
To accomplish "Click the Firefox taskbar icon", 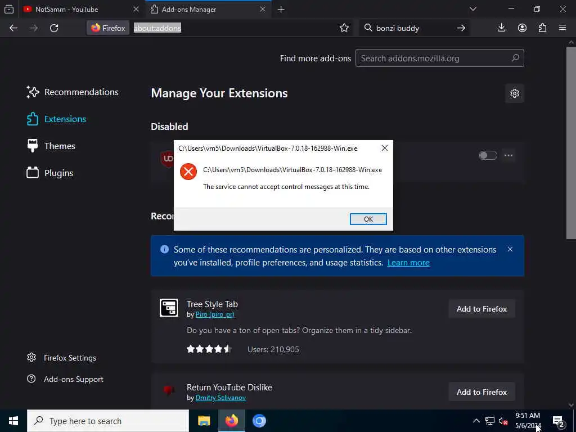I will tap(231, 421).
